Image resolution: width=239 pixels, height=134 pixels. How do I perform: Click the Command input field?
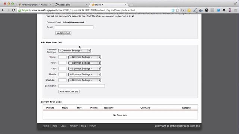81,86
